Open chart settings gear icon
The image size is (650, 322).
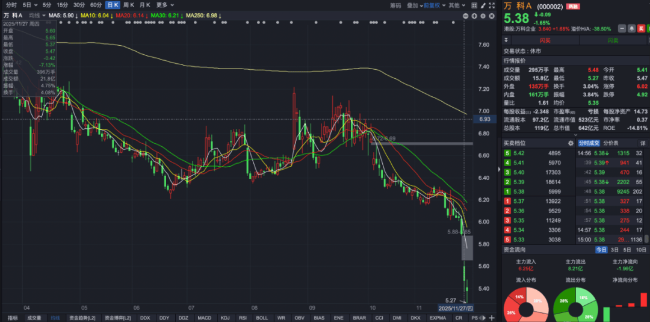(483, 16)
